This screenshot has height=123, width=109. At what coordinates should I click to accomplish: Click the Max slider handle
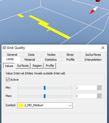45,96
